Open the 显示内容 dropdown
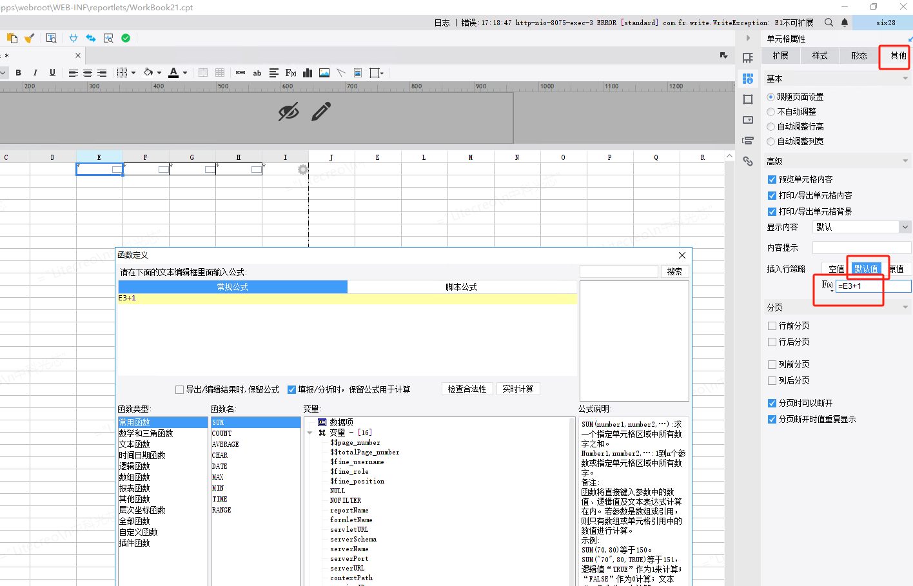The height and width of the screenshot is (586, 913). 905,227
